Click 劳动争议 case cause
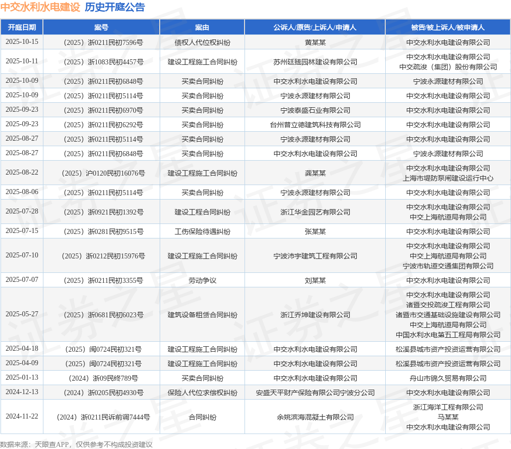This screenshot has height=449, width=511. (x=203, y=280)
